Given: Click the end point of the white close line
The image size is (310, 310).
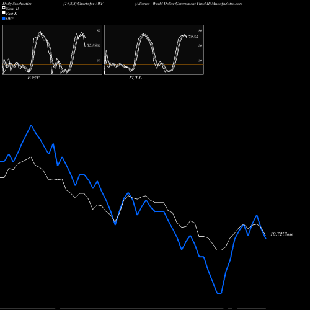Looking at the screenshot, I should [265, 236].
